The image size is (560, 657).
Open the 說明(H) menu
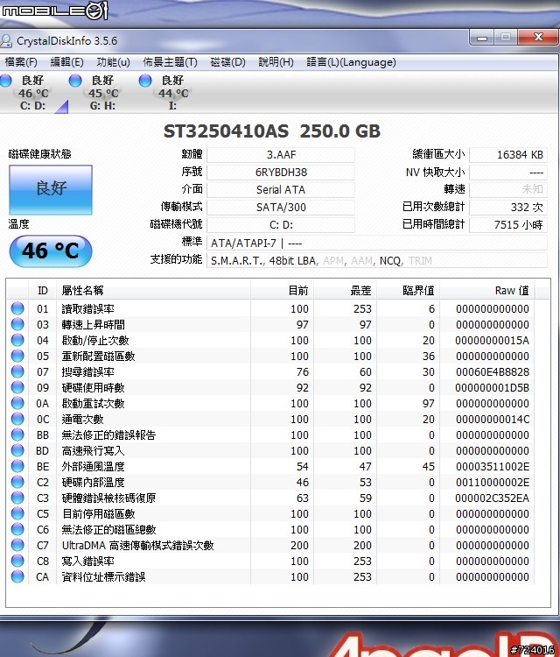(x=276, y=62)
